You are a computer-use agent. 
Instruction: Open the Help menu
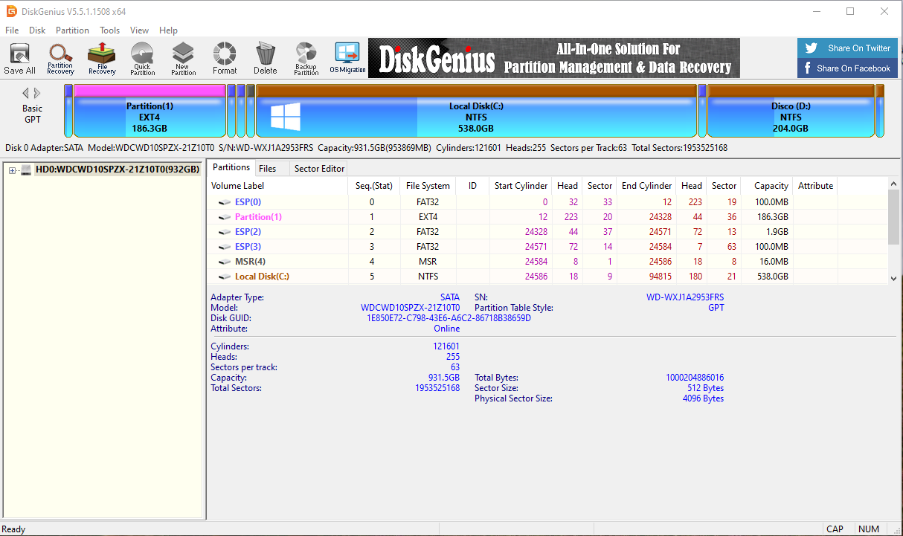coord(168,30)
